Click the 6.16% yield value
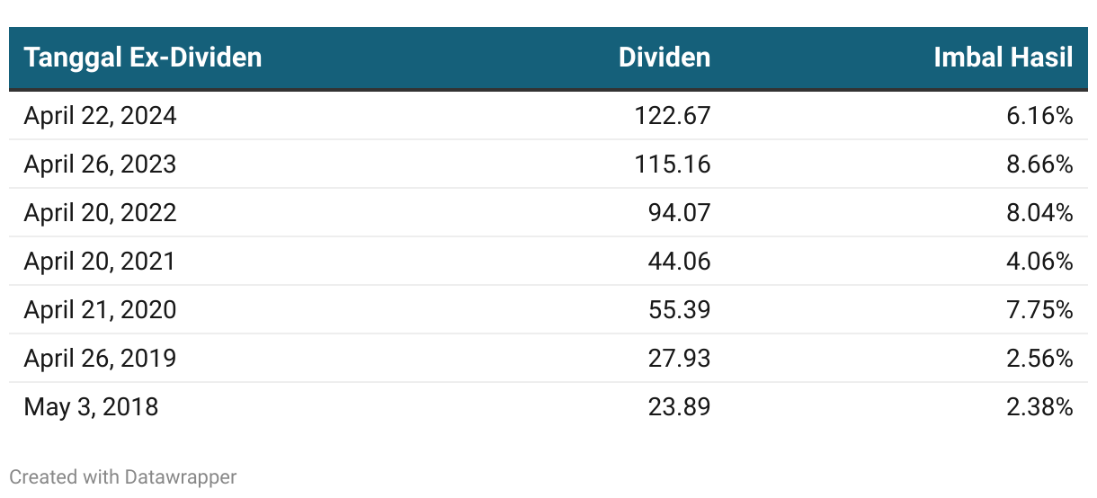 tap(1040, 116)
